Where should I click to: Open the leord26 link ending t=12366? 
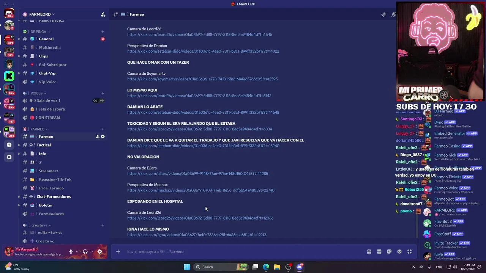click(200, 218)
